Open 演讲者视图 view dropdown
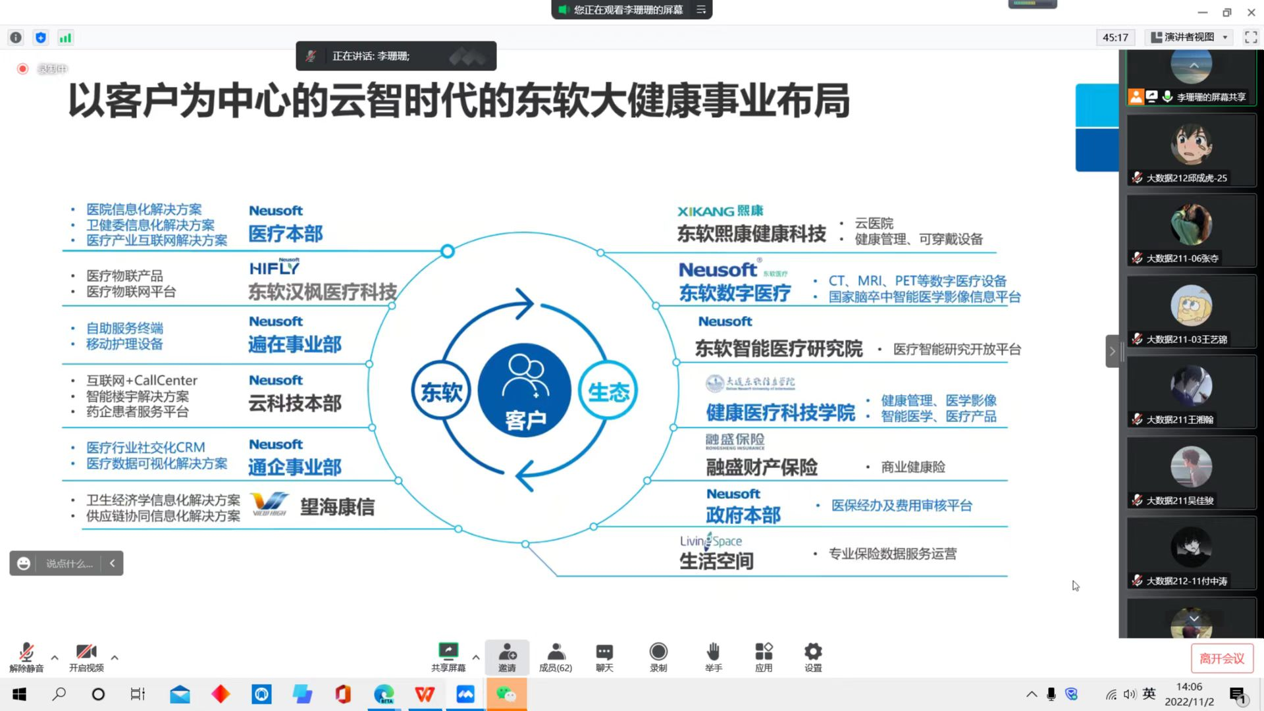Viewport: 1264px width, 711px height. click(1189, 38)
